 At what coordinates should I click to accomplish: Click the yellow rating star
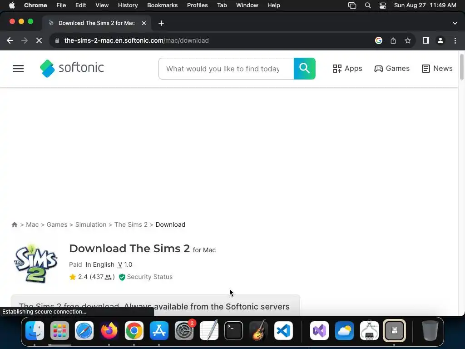72,277
